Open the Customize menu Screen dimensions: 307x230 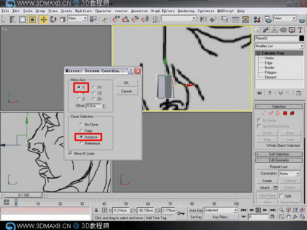206,11
